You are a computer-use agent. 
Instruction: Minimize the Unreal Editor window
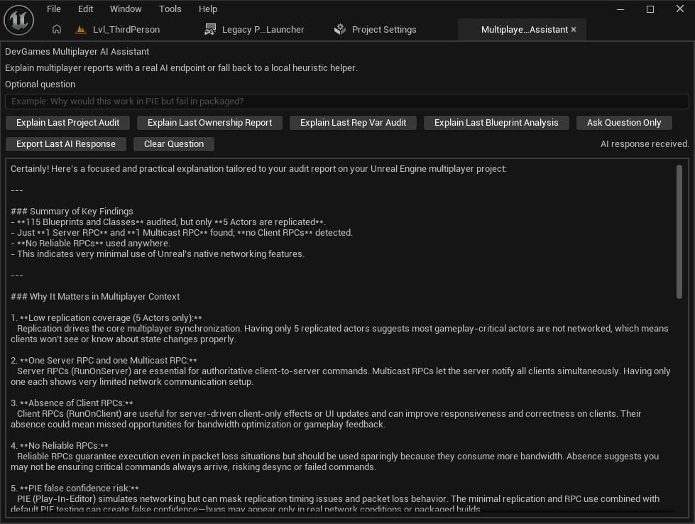click(620, 9)
